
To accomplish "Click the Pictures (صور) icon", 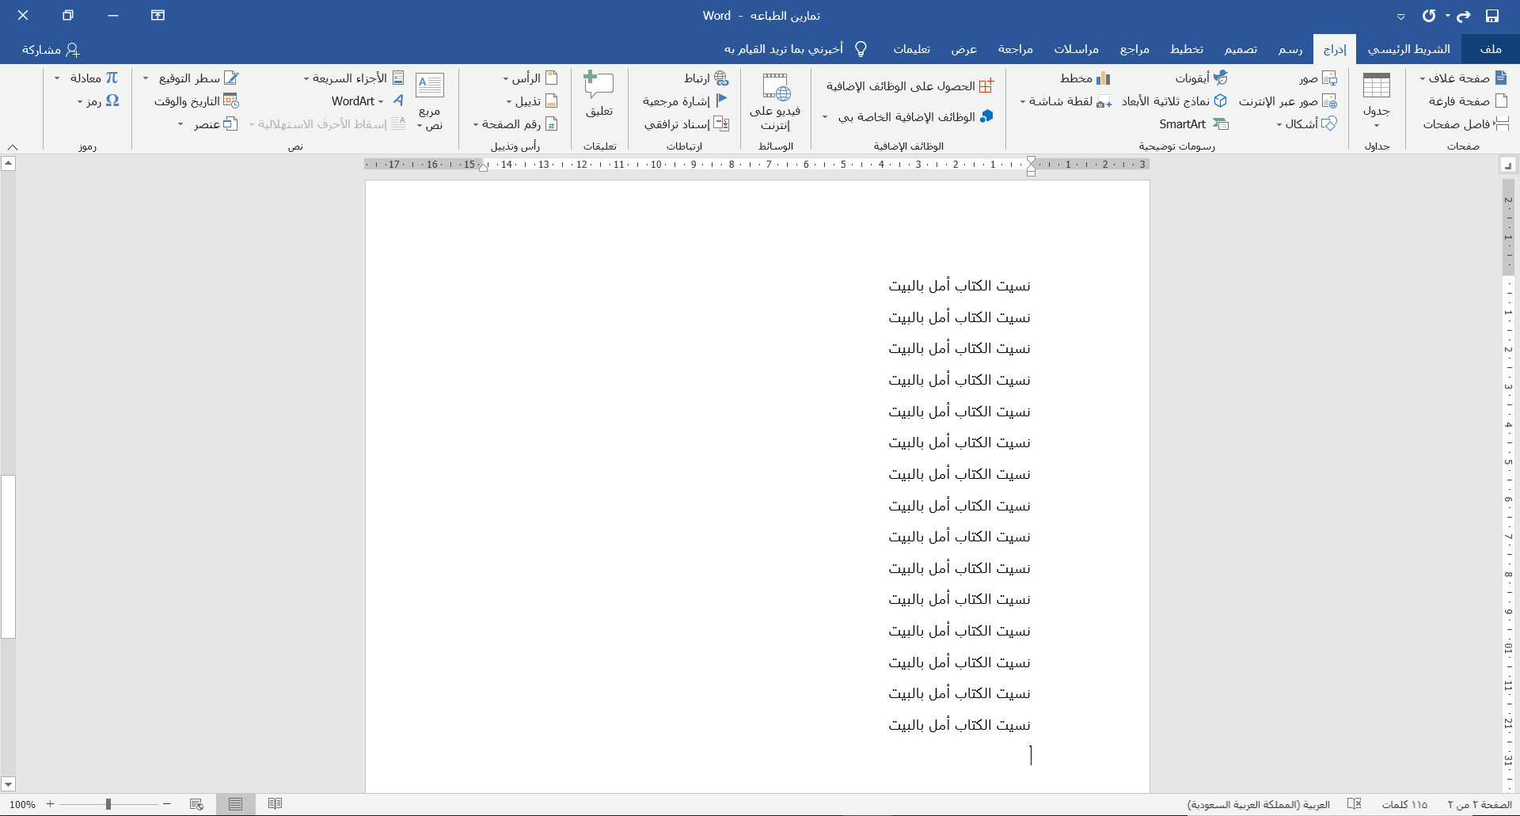I will [x=1317, y=78].
